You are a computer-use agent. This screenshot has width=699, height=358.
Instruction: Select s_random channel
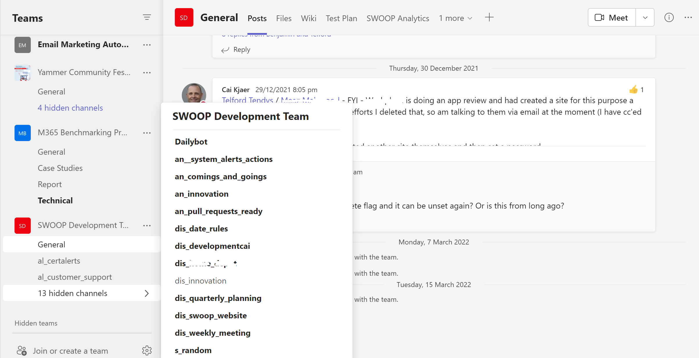click(193, 350)
